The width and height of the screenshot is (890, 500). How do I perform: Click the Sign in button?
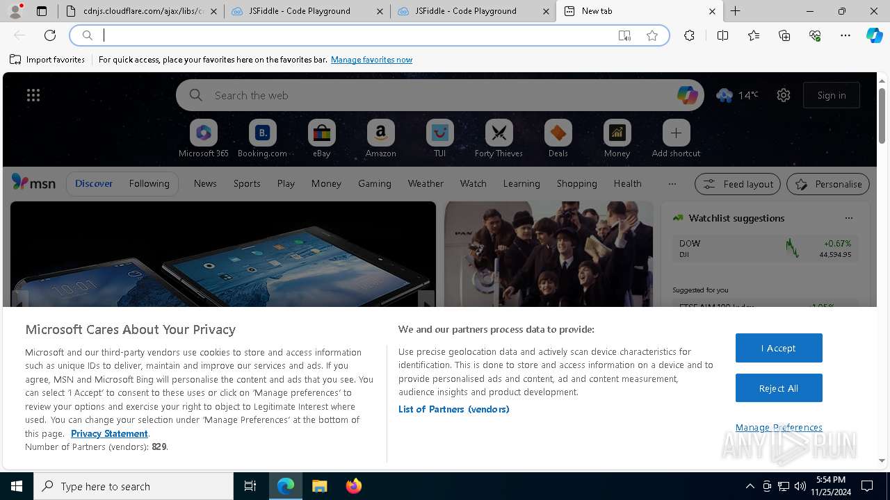pos(832,95)
